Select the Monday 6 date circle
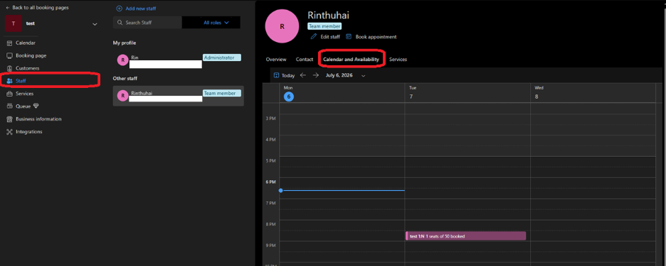This screenshot has height=266, width=666. tap(288, 96)
